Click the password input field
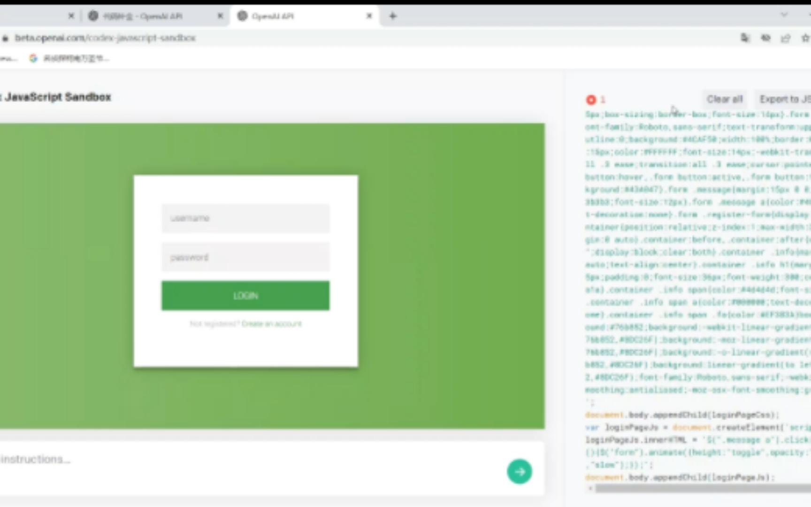Viewport: 811px width, 507px height. [x=245, y=257]
